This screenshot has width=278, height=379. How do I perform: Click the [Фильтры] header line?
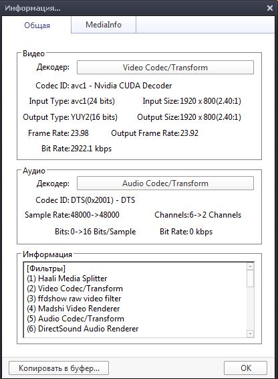point(46,269)
